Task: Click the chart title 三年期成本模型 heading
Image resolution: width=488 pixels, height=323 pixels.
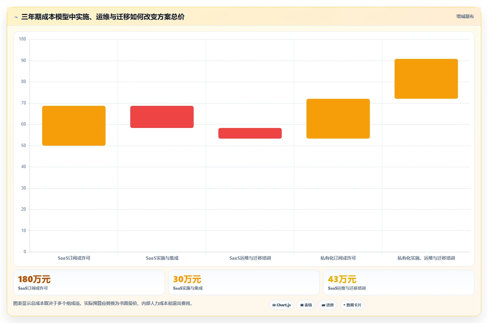Action: (103, 17)
